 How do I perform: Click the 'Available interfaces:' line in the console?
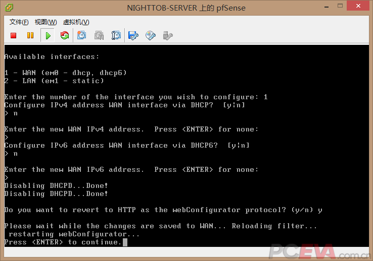[x=52, y=56]
